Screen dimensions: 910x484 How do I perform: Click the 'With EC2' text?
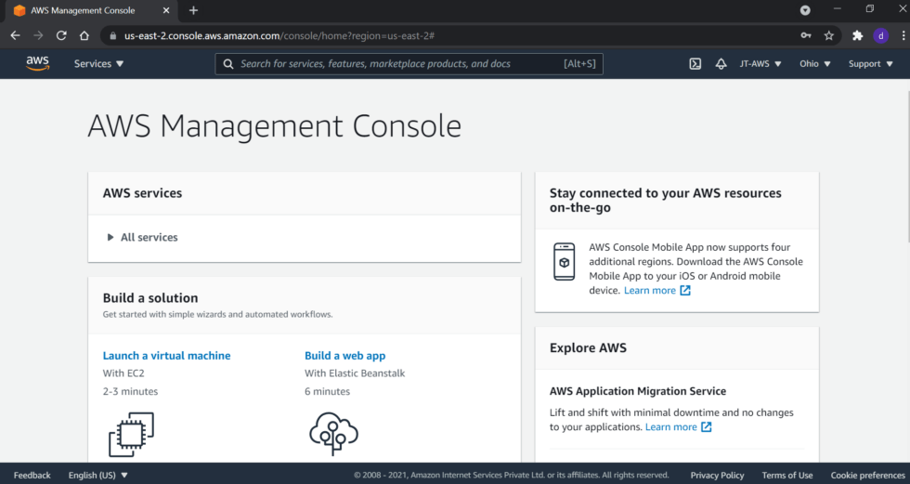[123, 373]
